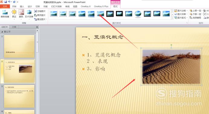Close the slides thumbnail pane

37,27
